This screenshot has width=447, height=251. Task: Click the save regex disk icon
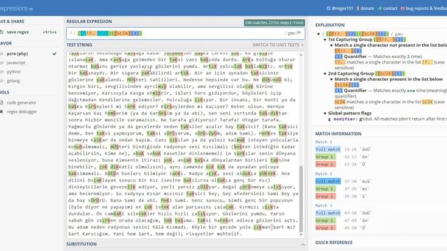point(1,32)
